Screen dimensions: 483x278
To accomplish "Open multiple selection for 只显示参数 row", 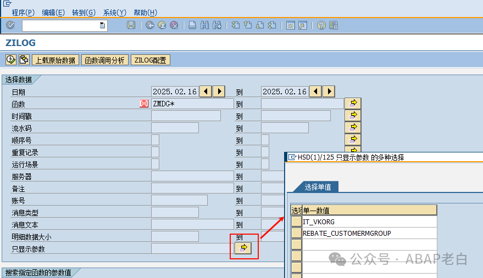I will pos(243,248).
